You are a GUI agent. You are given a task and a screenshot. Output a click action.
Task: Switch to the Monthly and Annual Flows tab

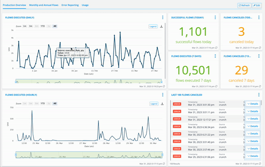44,5
